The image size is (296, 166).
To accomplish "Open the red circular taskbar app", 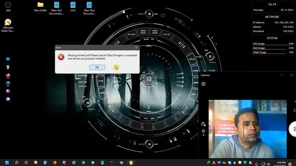I will [26, 162].
